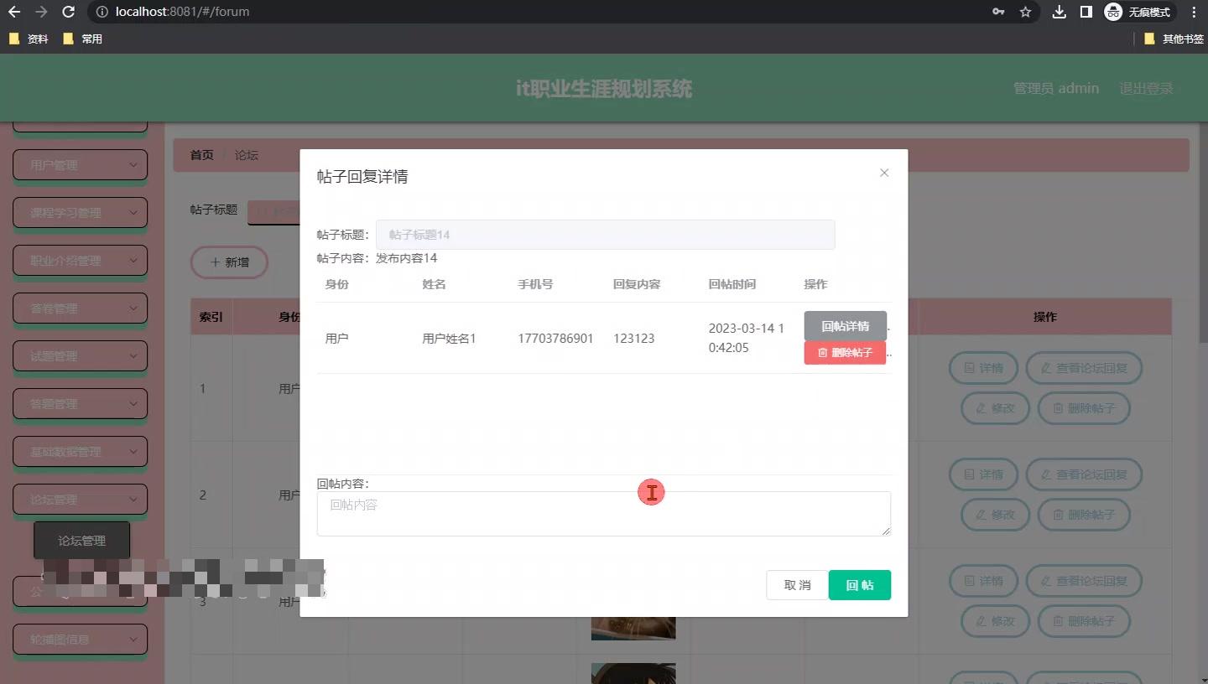Click the 手机号 column header
Screen dimensions: 1208x684
pyautogui.click(x=535, y=284)
